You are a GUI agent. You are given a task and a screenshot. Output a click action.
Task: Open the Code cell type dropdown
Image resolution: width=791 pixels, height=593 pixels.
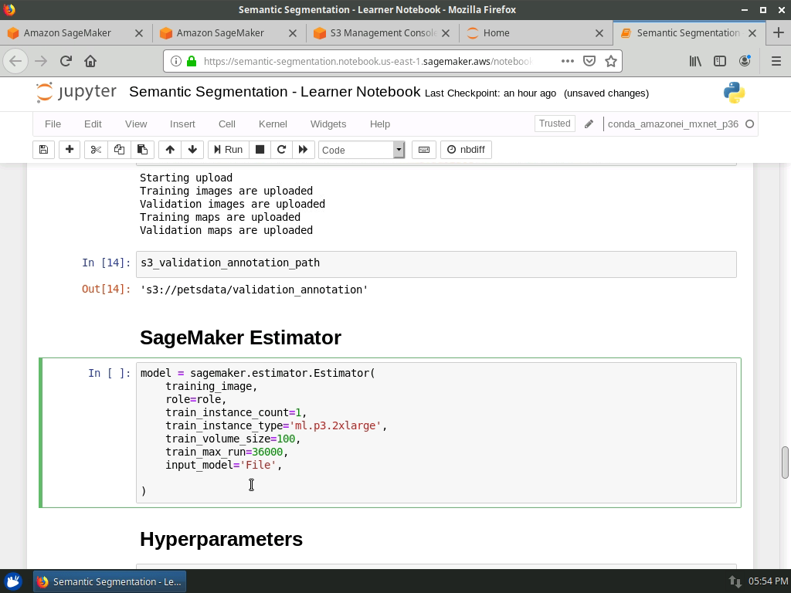coord(361,150)
